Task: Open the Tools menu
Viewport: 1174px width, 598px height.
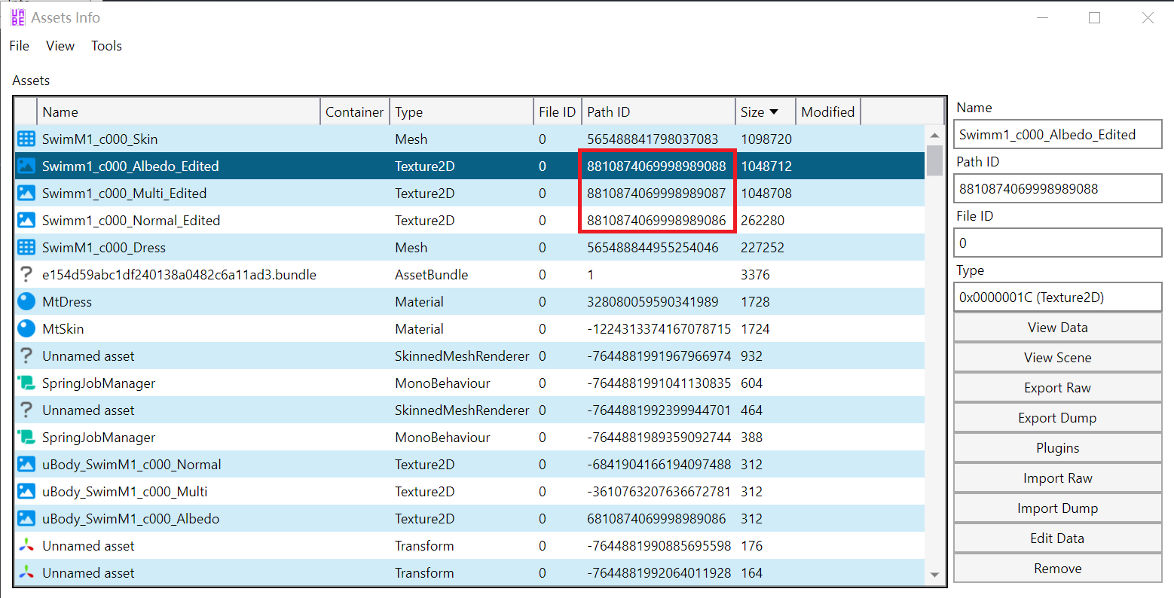Action: coord(106,46)
